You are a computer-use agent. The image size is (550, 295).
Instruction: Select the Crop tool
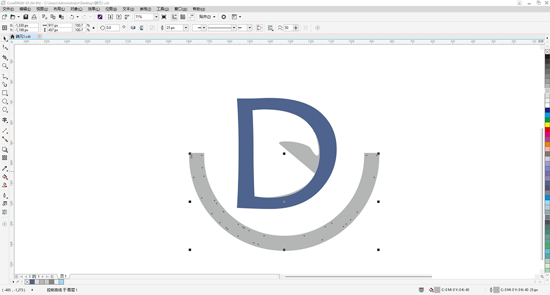point(5,57)
